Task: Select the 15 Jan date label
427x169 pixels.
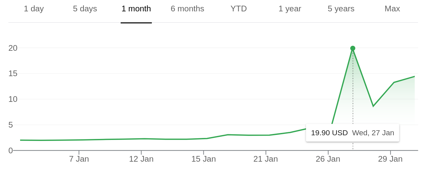Action: (x=203, y=159)
